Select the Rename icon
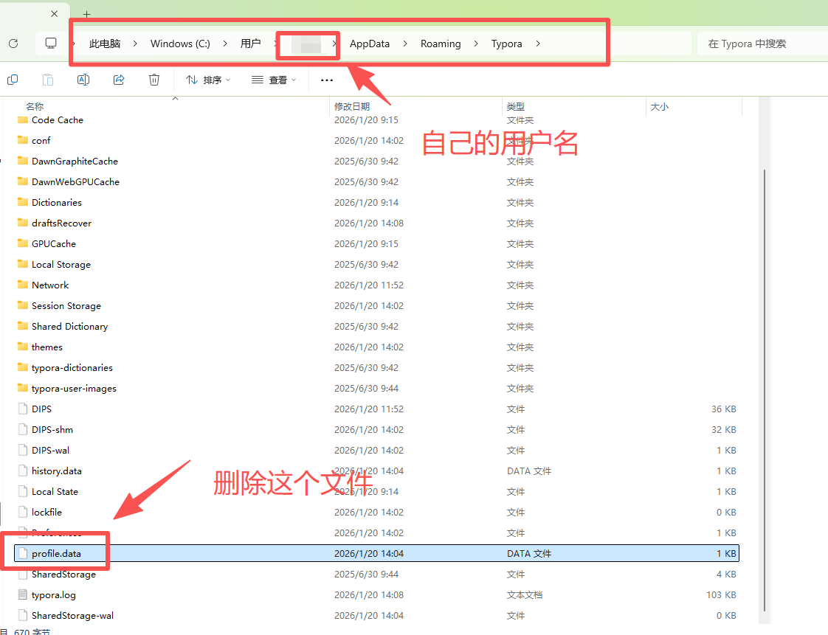The width and height of the screenshot is (828, 635). (x=83, y=79)
